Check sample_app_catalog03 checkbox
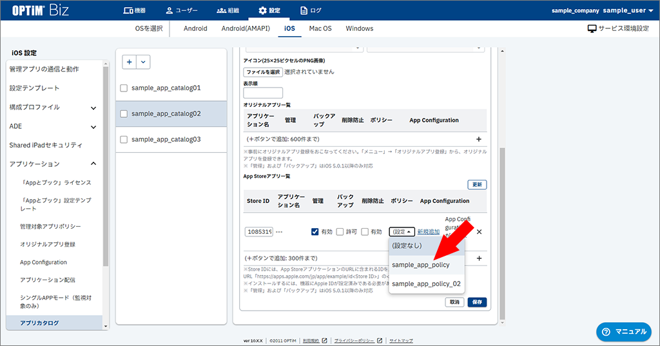This screenshot has width=660, height=346. click(124, 139)
